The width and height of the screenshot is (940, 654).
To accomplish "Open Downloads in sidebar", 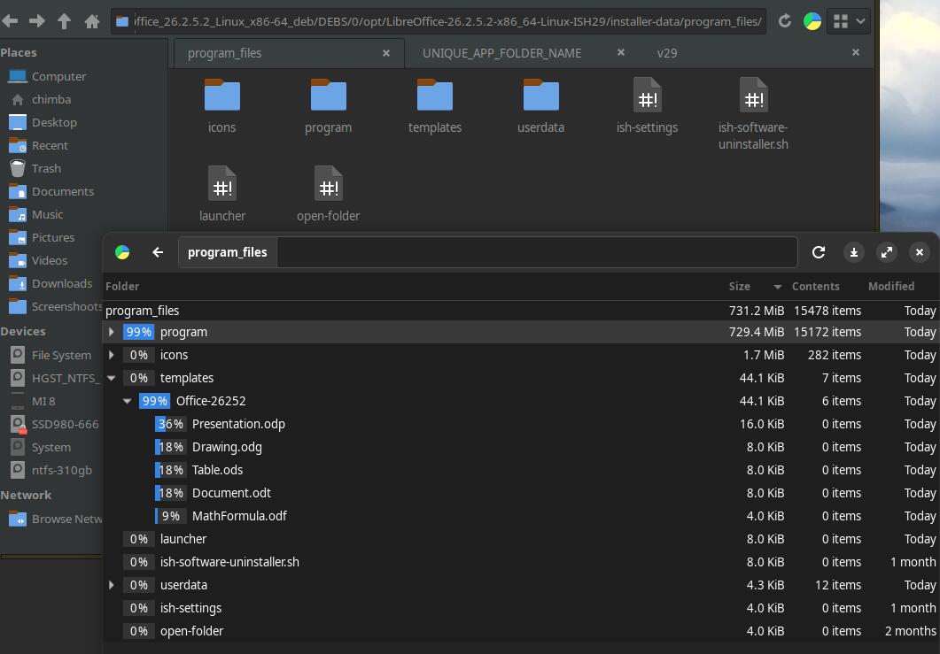I will (62, 284).
